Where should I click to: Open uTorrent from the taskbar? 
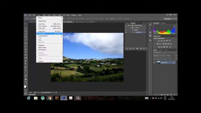43,98
